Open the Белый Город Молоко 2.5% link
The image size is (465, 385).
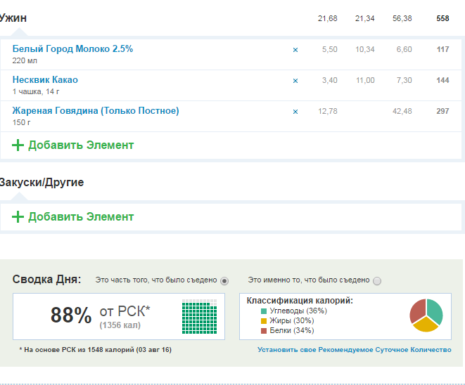pyautogui.click(x=72, y=49)
